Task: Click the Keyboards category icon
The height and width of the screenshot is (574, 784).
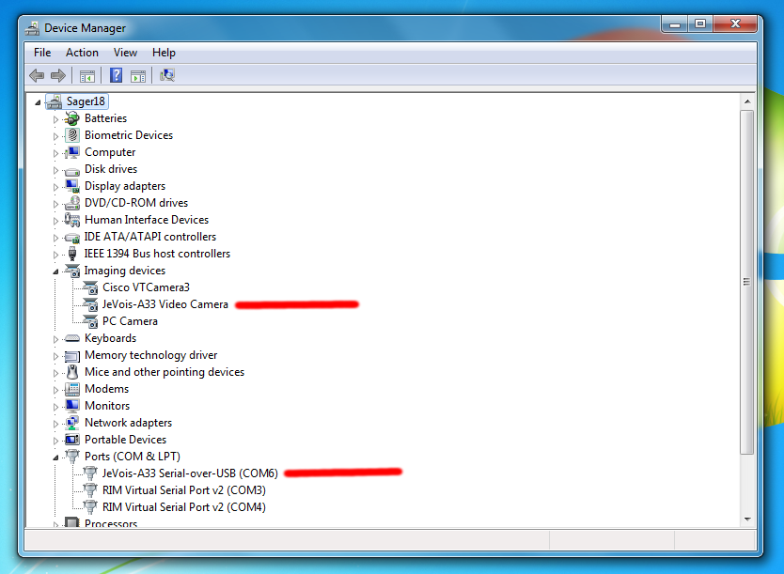Action: (x=72, y=338)
